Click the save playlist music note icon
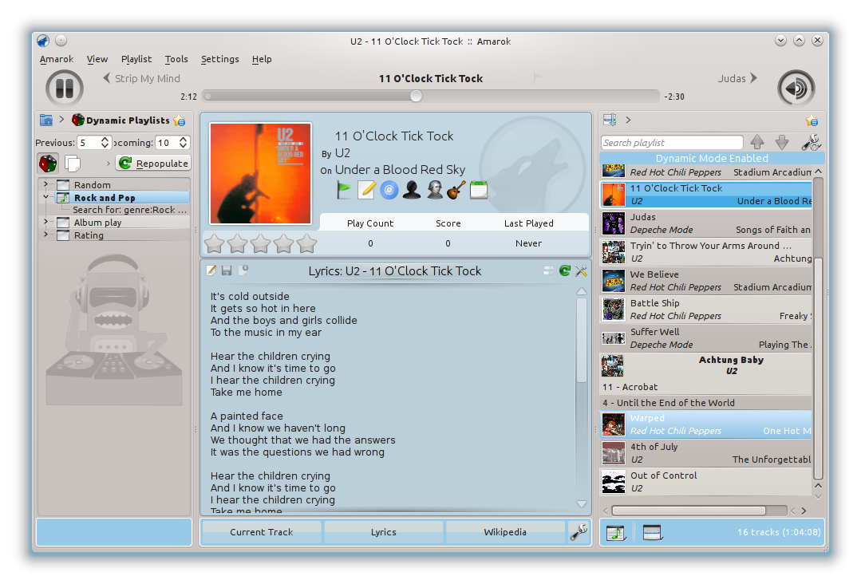This screenshot has height=584, width=861. 616,532
